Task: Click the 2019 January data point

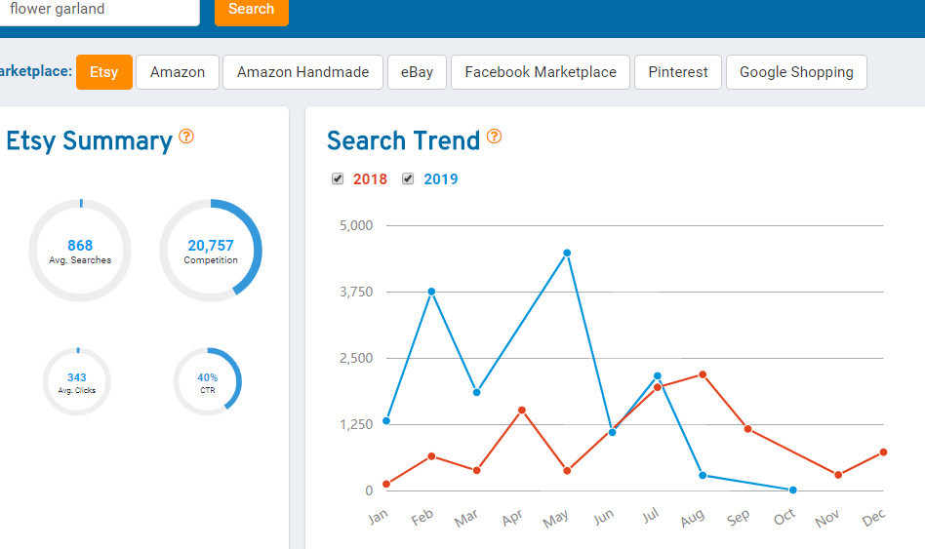Action: (x=386, y=421)
